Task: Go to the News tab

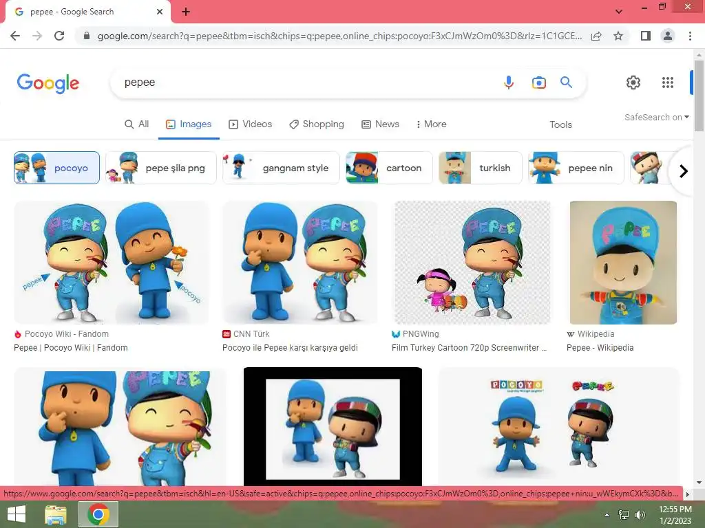Action: [x=380, y=124]
